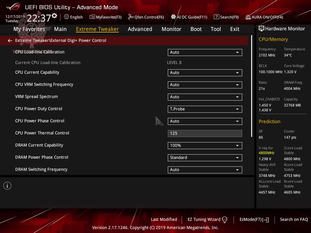311x233 pixels.
Task: Launch EZ Tuning Wizard
Action: 204,219
